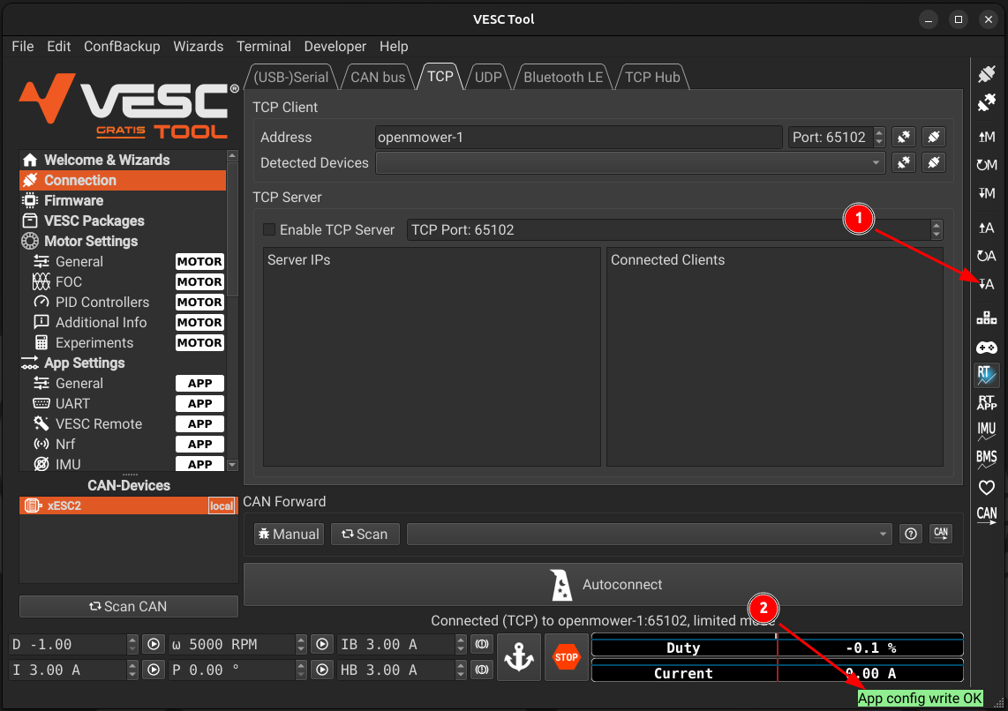The image size is (1008, 711).
Task: Switch to the Bluetooth LE tab
Action: (x=562, y=77)
